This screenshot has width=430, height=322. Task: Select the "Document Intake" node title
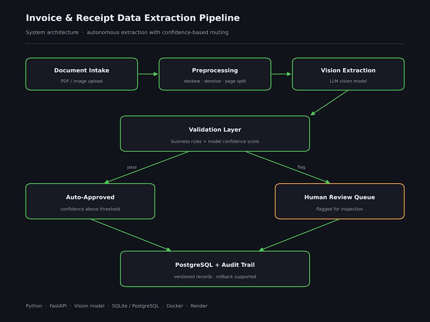point(82,70)
